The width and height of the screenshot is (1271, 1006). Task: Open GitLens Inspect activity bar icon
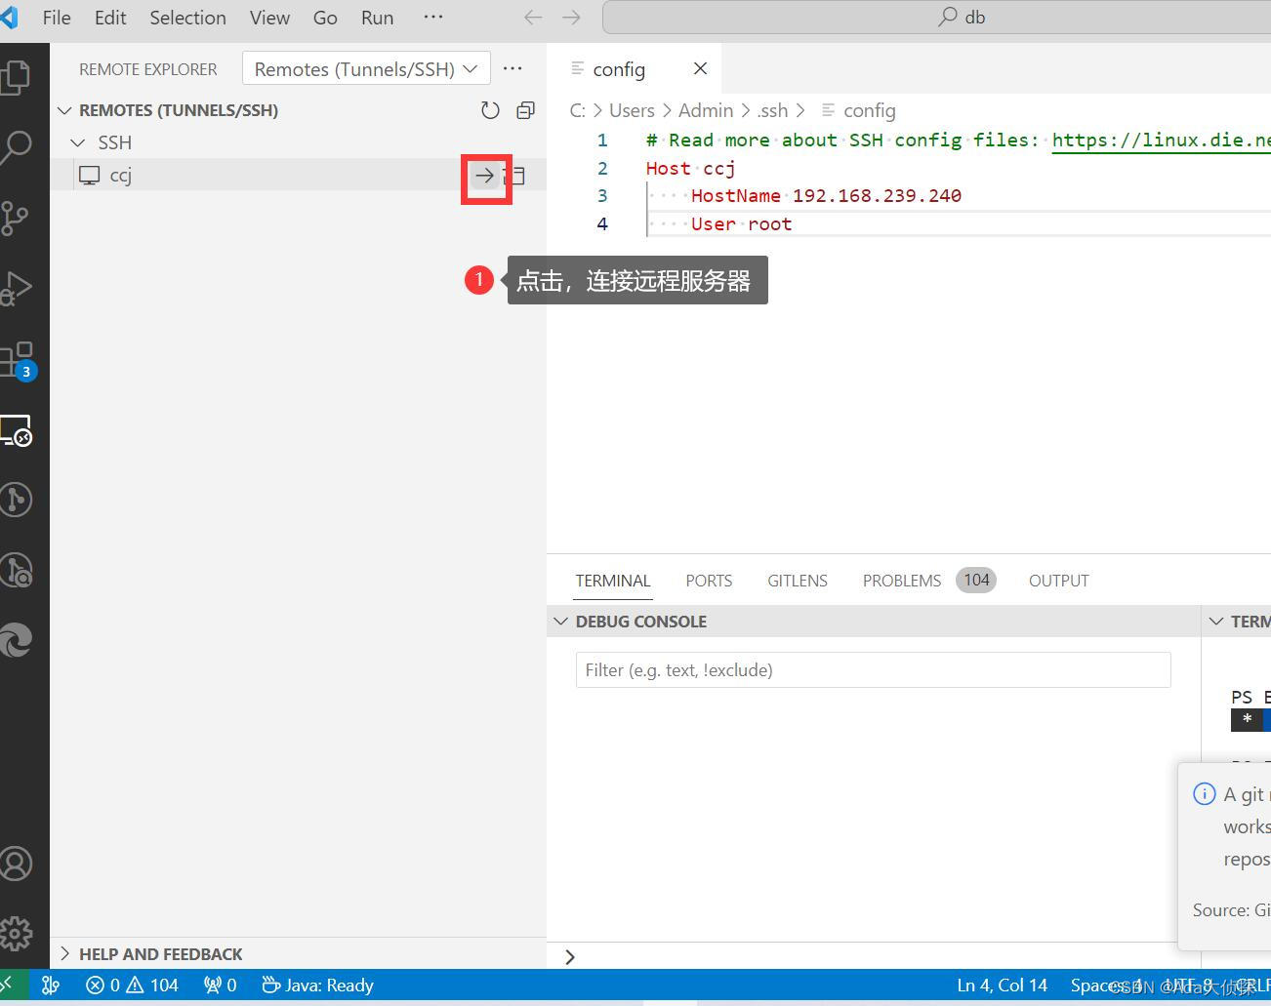tap(16, 570)
